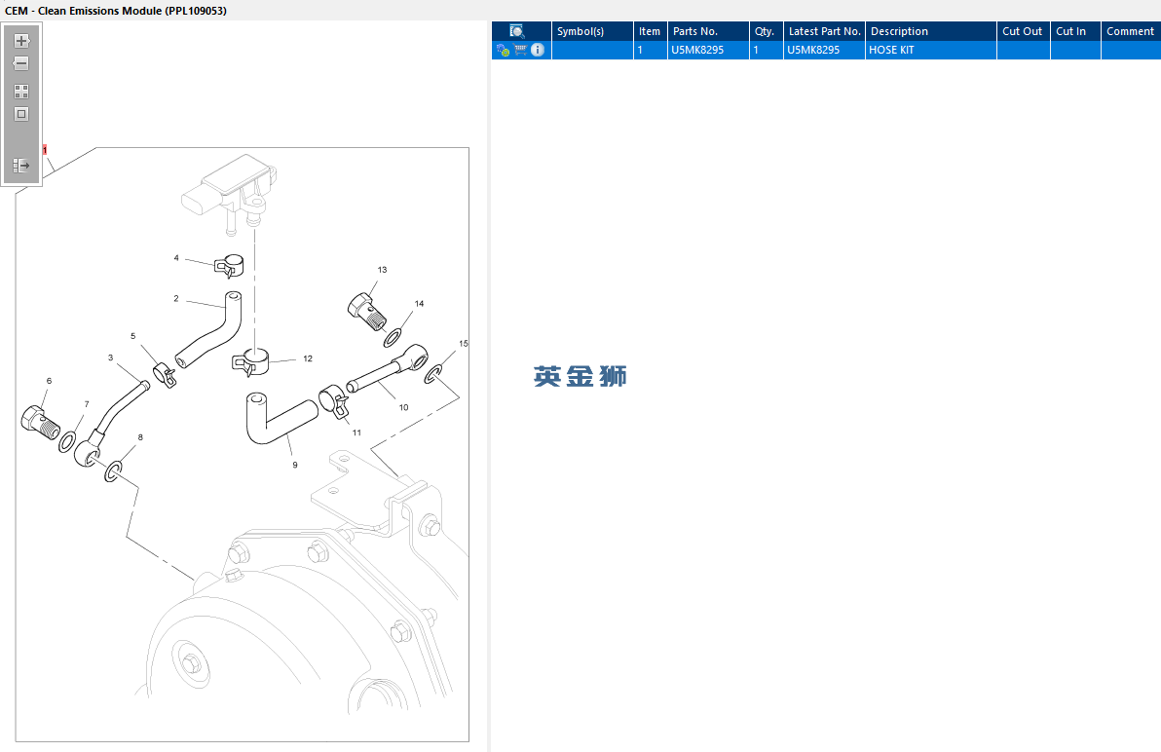Viewport: 1161px width, 752px height.
Task: Select the U5MK8295 cell under Parts No.
Action: coord(708,50)
